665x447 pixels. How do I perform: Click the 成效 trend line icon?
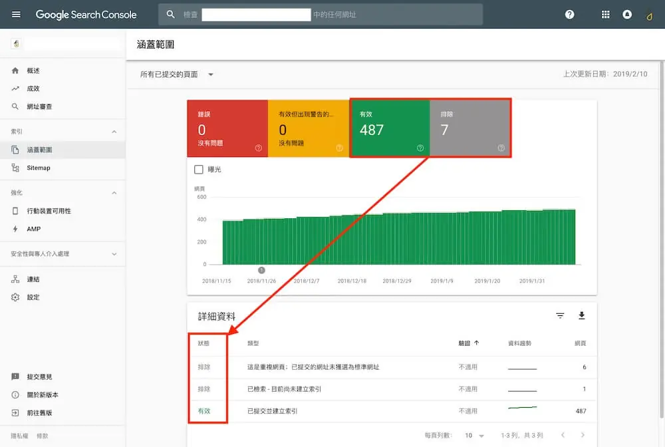point(15,88)
